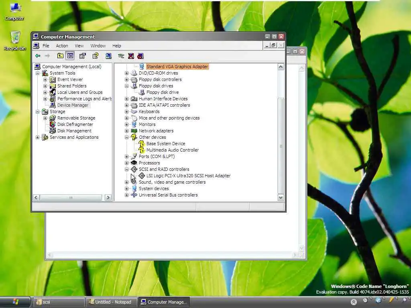Expand the Event Viewer node

(x=45, y=79)
